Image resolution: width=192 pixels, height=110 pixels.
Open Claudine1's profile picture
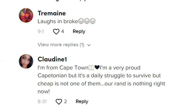point(26,61)
